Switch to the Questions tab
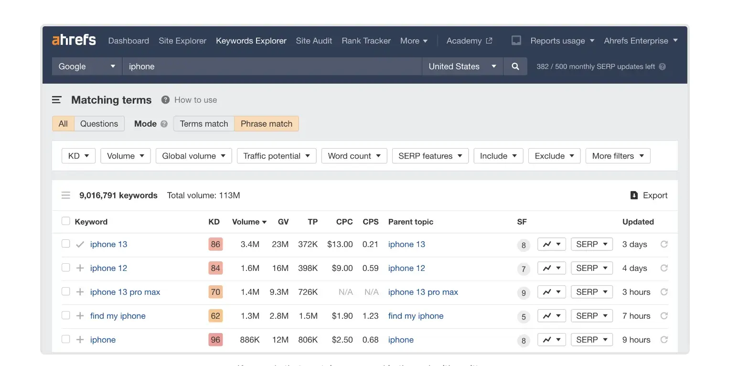 click(99, 124)
